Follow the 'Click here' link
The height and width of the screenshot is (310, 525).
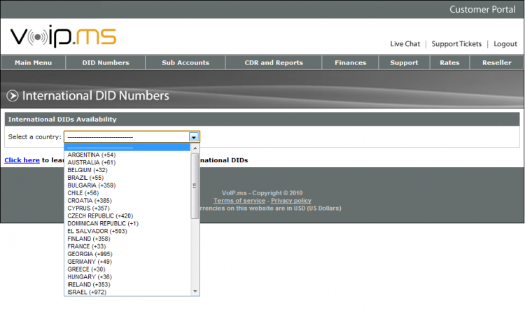pyautogui.click(x=22, y=160)
